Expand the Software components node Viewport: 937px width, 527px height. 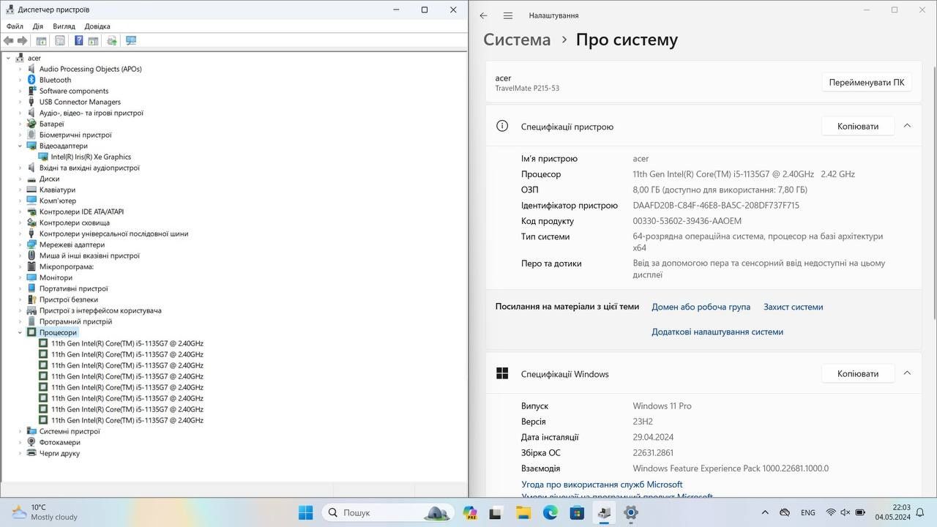(20, 91)
